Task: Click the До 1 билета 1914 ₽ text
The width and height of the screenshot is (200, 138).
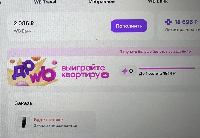Action: coord(157,74)
